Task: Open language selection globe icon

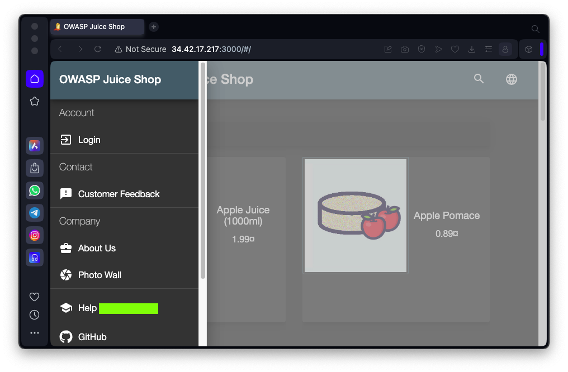Action: tap(512, 79)
